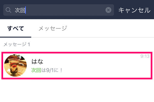Click the 9:13 timestamp
The height and width of the screenshot is (102, 154).
[x=145, y=56]
